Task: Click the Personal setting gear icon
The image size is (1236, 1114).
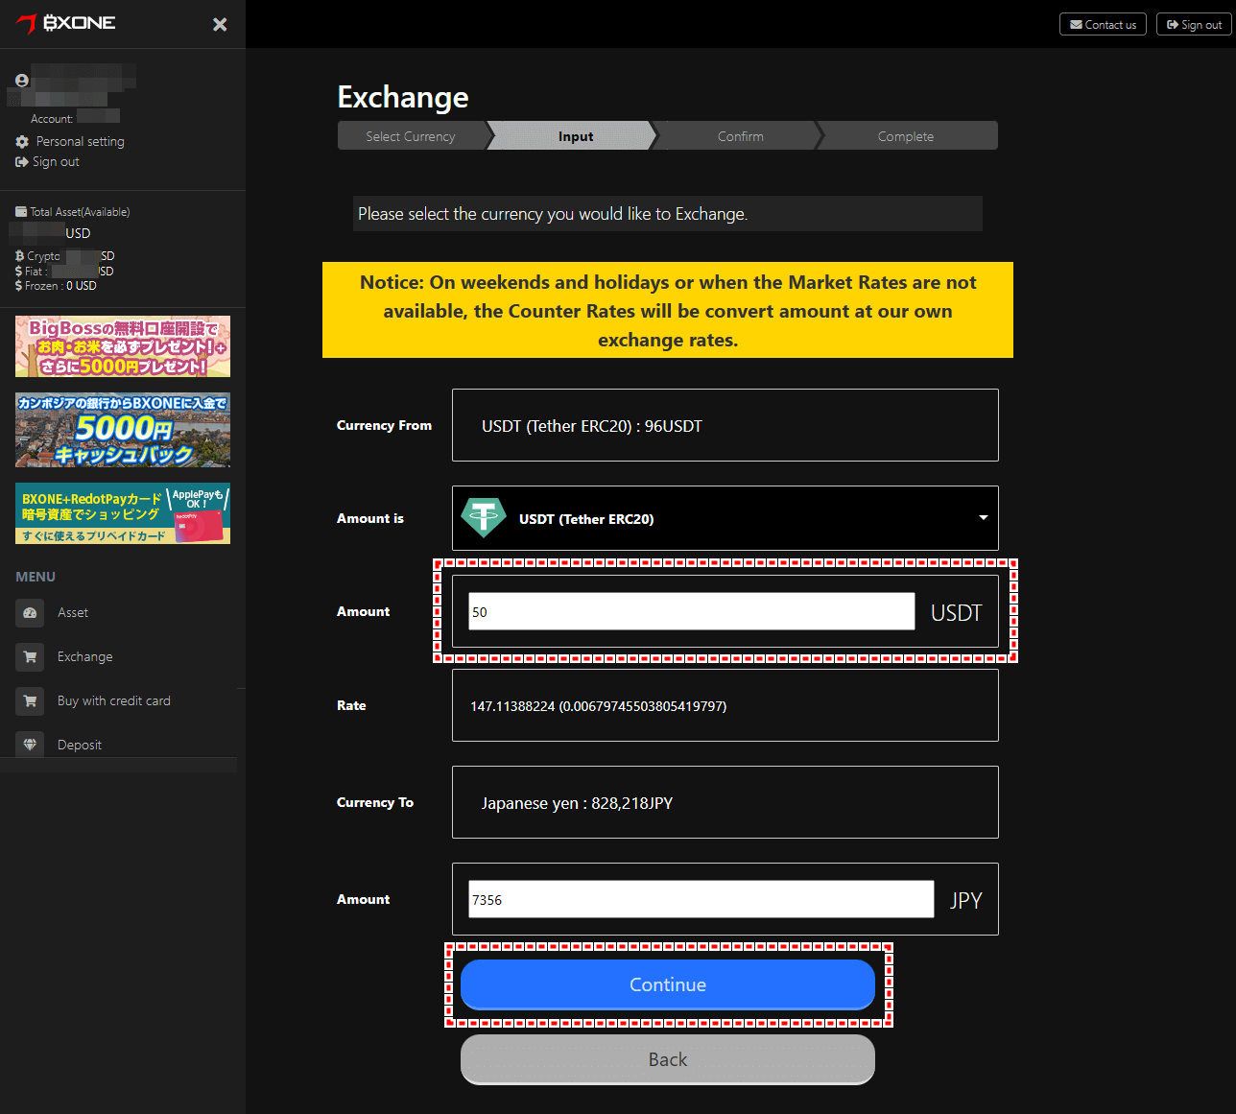Action: (22, 141)
